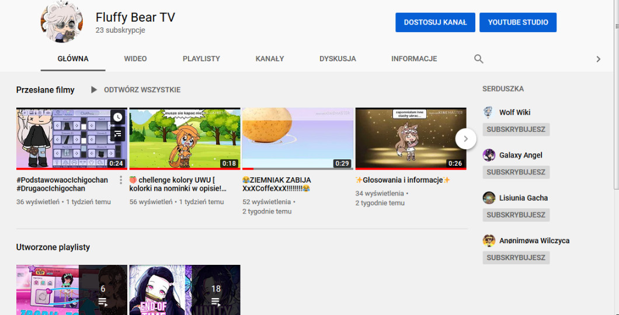
Task: Toggle subscription for Galaxy Angel
Action: pos(516,172)
